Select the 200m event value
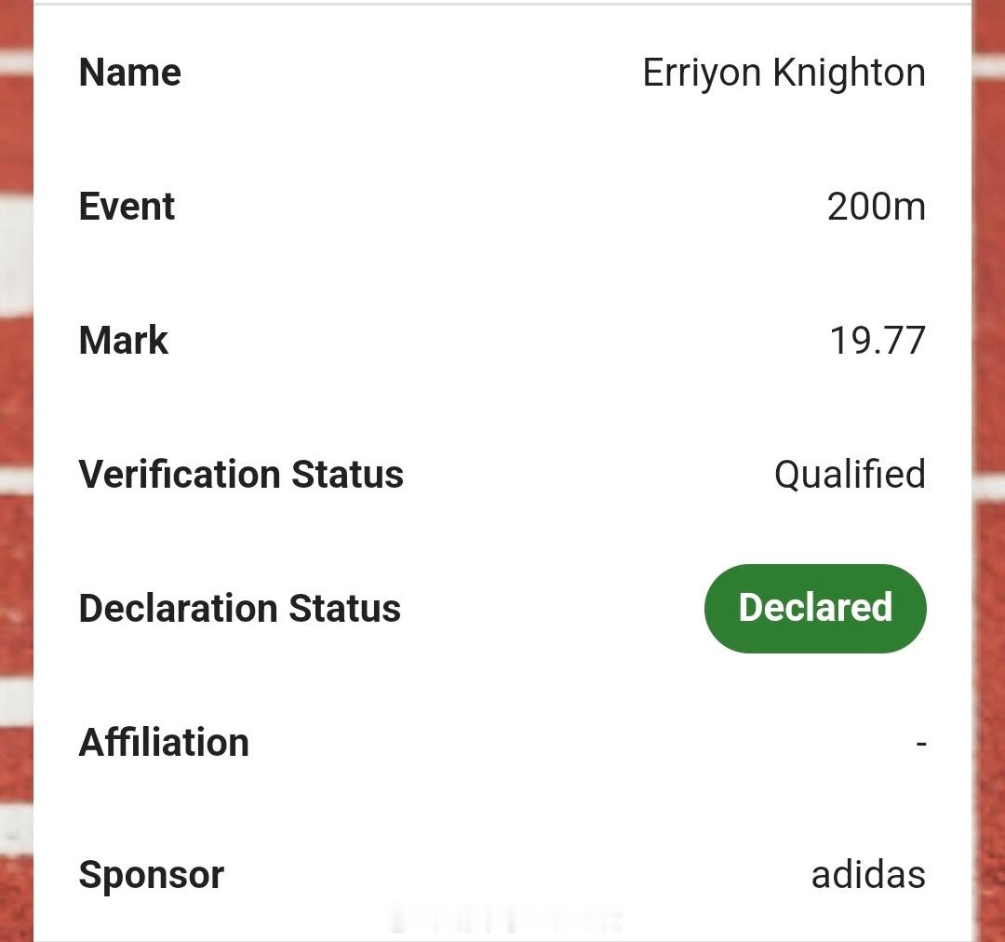Image resolution: width=1005 pixels, height=942 pixels. tap(877, 207)
